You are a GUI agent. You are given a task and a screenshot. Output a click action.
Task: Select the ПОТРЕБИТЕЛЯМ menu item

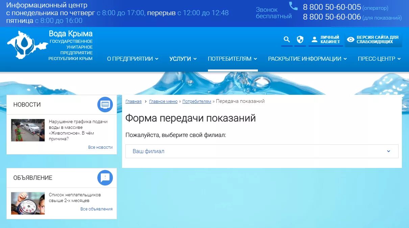coord(230,58)
